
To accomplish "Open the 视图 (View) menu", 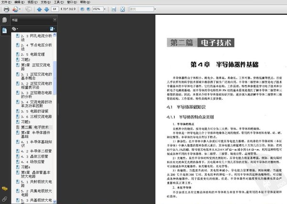I will pyautogui.click(x=33, y=2).
